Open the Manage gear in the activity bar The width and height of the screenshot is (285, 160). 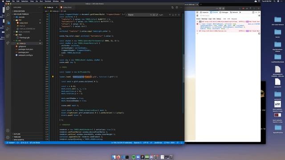coord(8,137)
